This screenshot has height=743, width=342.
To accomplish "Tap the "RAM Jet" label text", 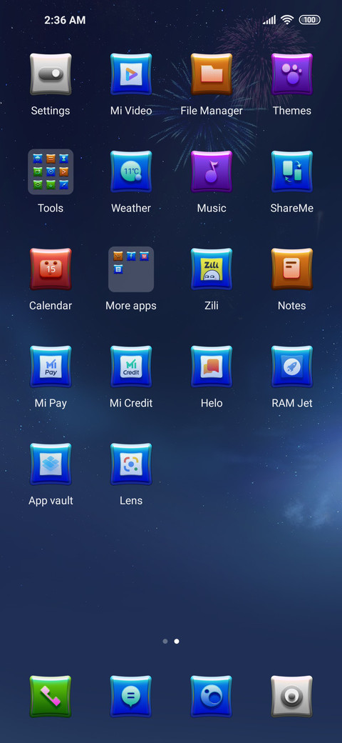I will (x=291, y=403).
